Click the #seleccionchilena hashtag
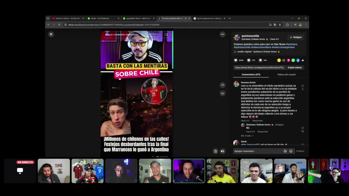Image resolution: width=349 pixels, height=196 pixels. coord(261,47)
